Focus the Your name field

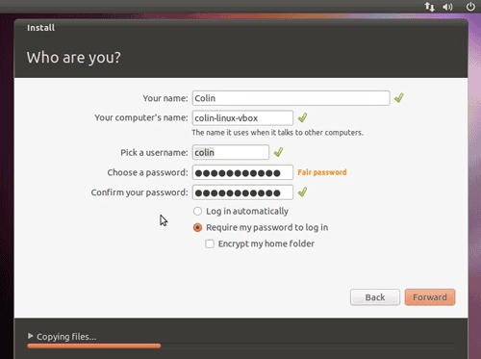point(291,98)
